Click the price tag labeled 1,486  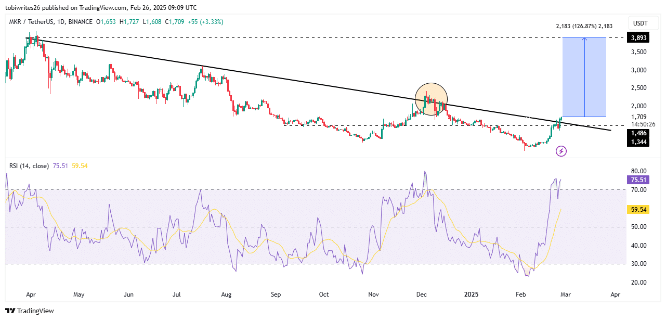point(637,134)
